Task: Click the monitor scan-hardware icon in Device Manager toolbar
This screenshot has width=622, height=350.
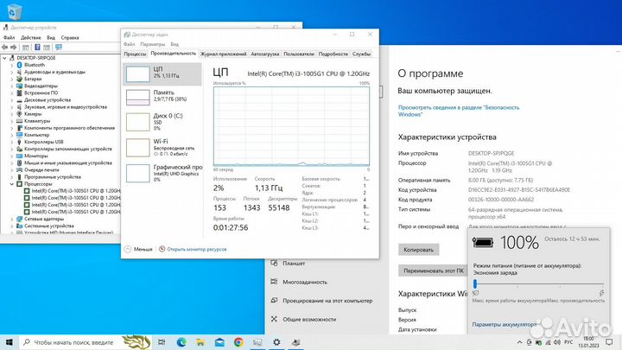Action: tap(59, 48)
